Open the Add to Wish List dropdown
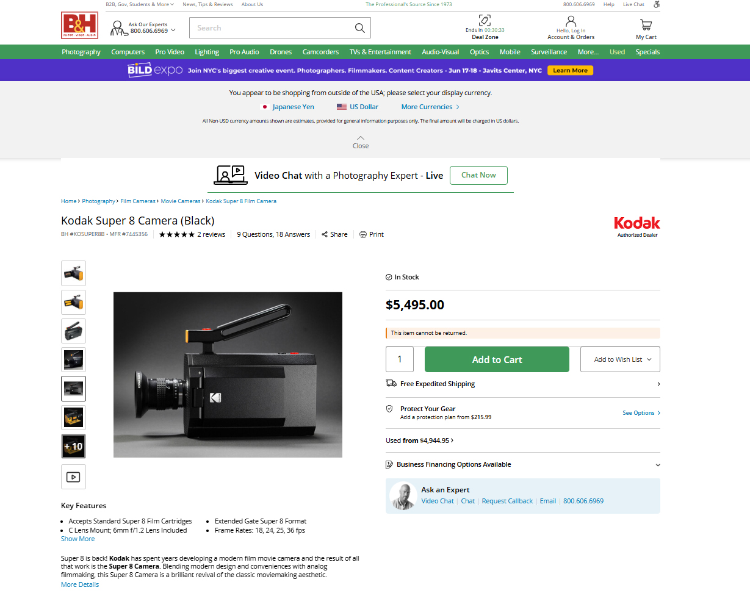The height and width of the screenshot is (604, 750). pyautogui.click(x=620, y=359)
